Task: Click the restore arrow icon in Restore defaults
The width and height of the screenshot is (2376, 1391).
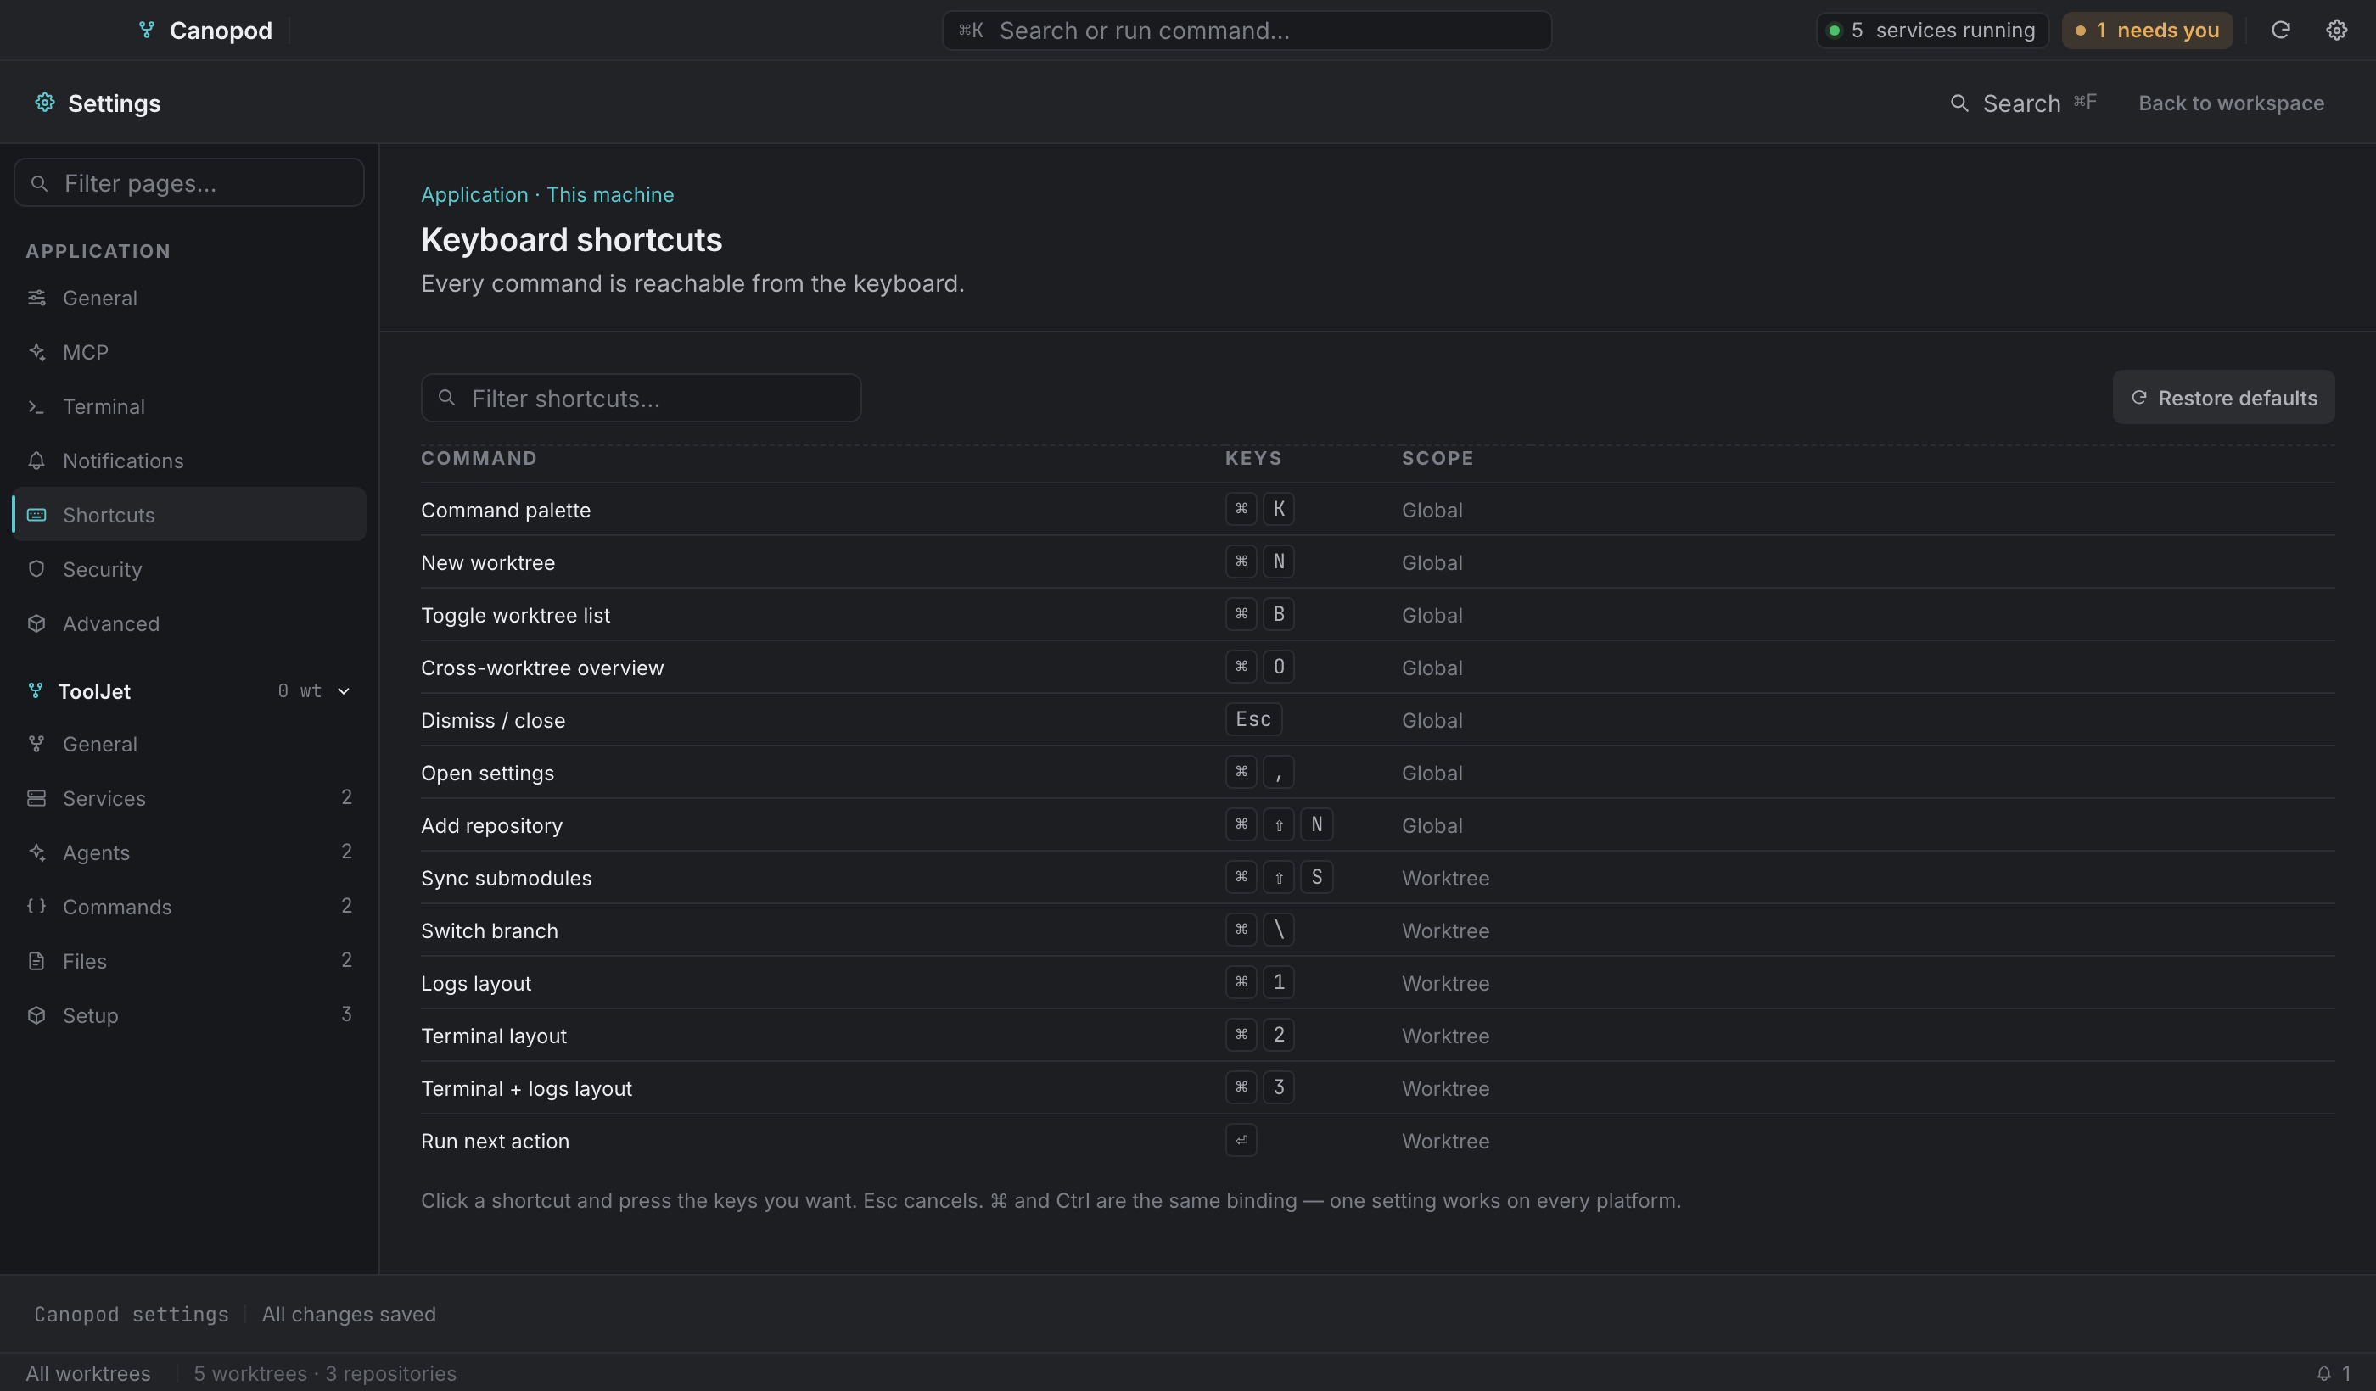Action: tap(2138, 398)
